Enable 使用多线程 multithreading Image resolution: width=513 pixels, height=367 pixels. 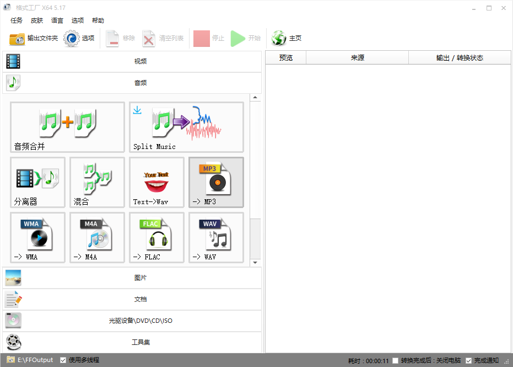(62, 359)
